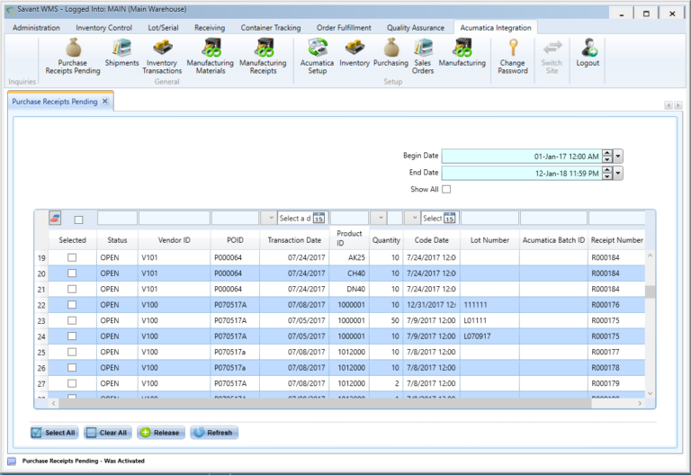Toggle the header select-all checkbox in the filter row
691x475 pixels.
[78, 220]
